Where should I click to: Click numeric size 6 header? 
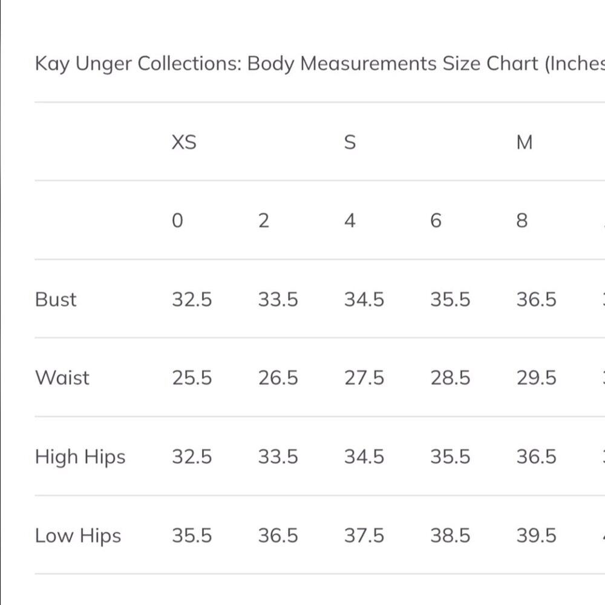pos(436,221)
